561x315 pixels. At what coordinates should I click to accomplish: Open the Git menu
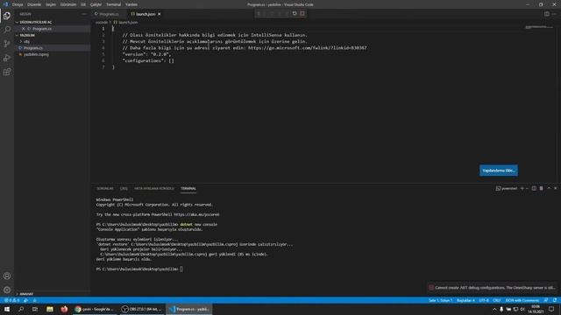tap(83, 4)
